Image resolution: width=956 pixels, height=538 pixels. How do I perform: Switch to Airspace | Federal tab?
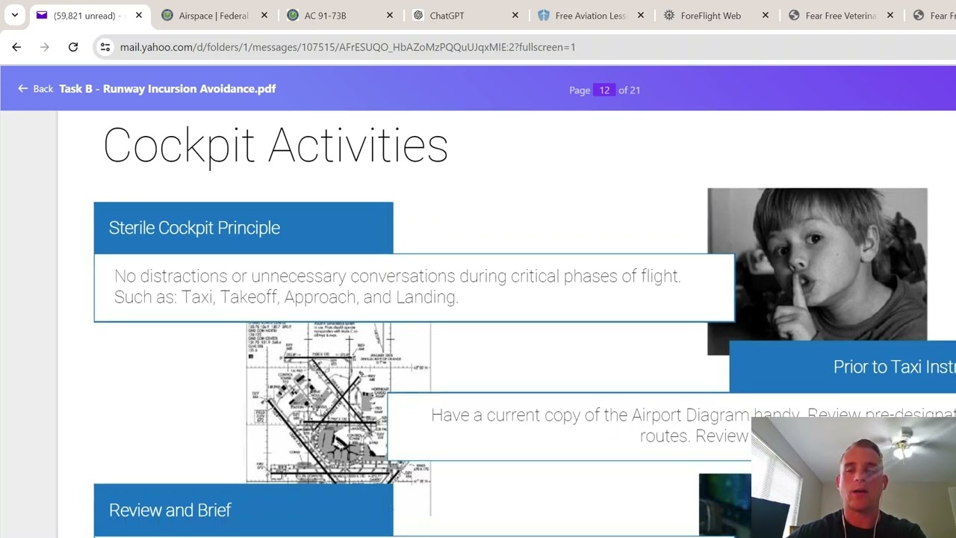point(214,16)
